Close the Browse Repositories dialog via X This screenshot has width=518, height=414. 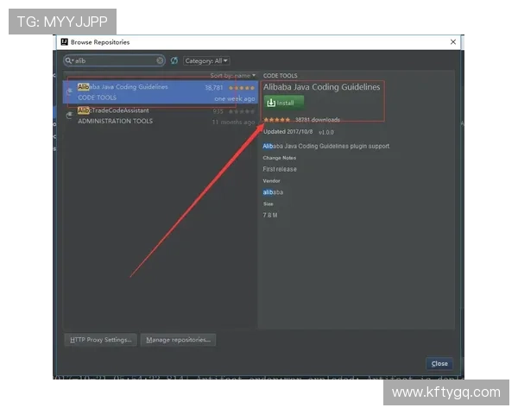coord(453,41)
